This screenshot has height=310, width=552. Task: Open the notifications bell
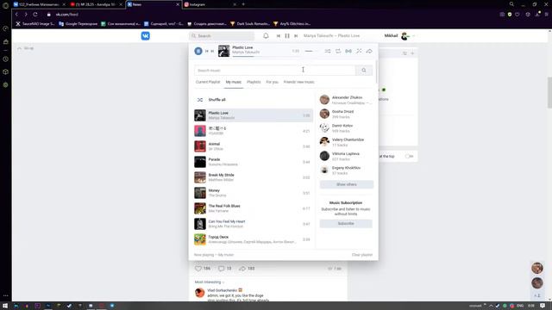[266, 36]
